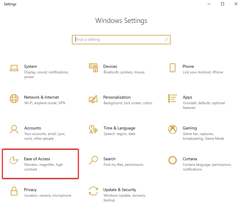
Task: Click the Apps list icon
Action: [173, 99]
